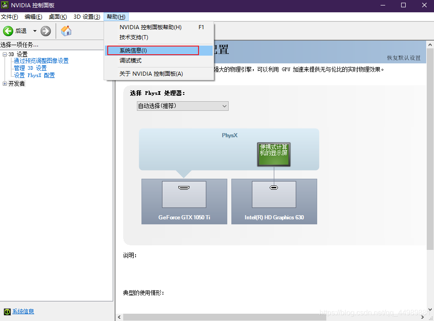Open the PhysX processor combo box

183,106
